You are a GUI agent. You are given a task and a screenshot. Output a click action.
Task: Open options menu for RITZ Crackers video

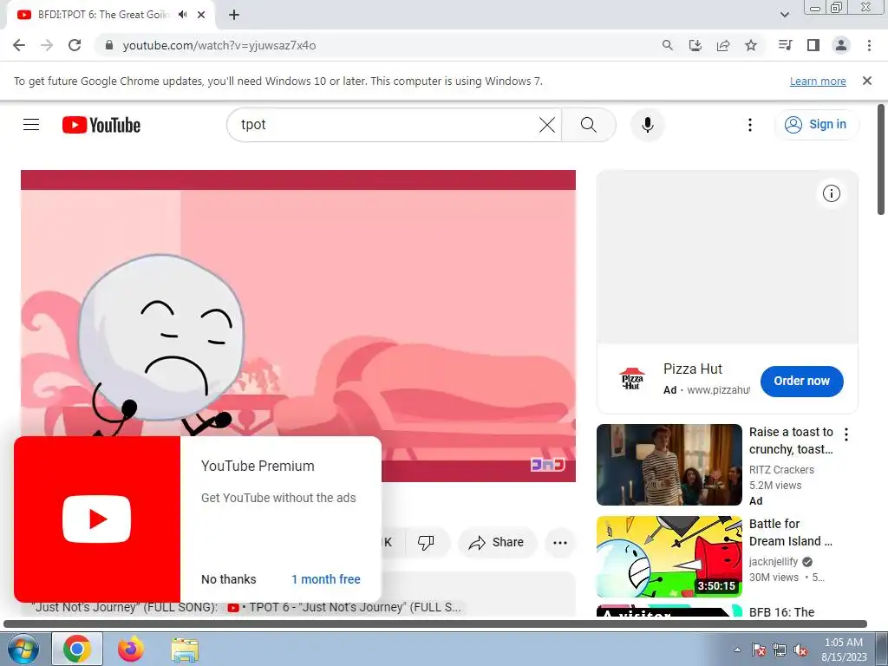click(x=846, y=434)
